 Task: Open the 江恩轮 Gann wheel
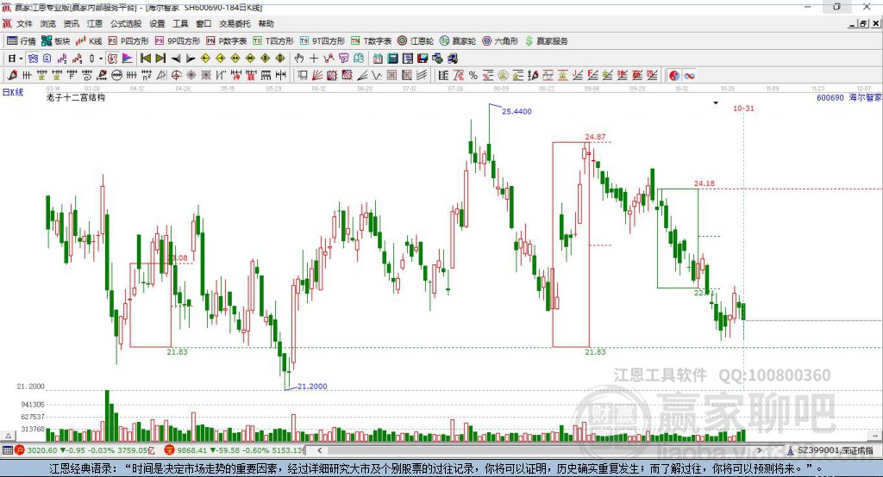[416, 41]
